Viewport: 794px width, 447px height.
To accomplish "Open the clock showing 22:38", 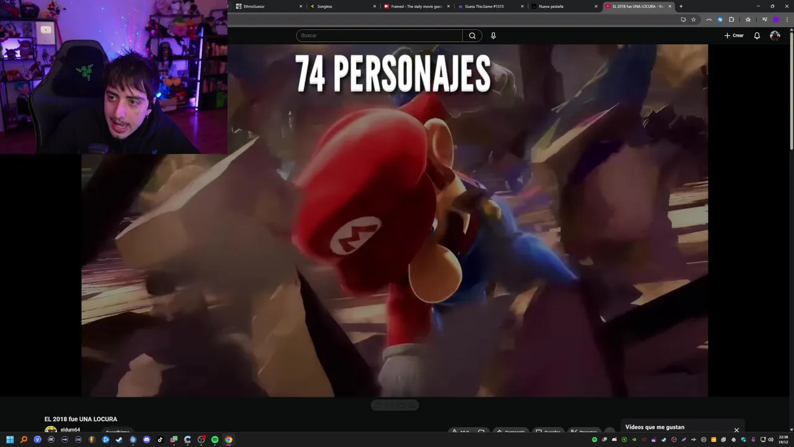I will pyautogui.click(x=783, y=440).
